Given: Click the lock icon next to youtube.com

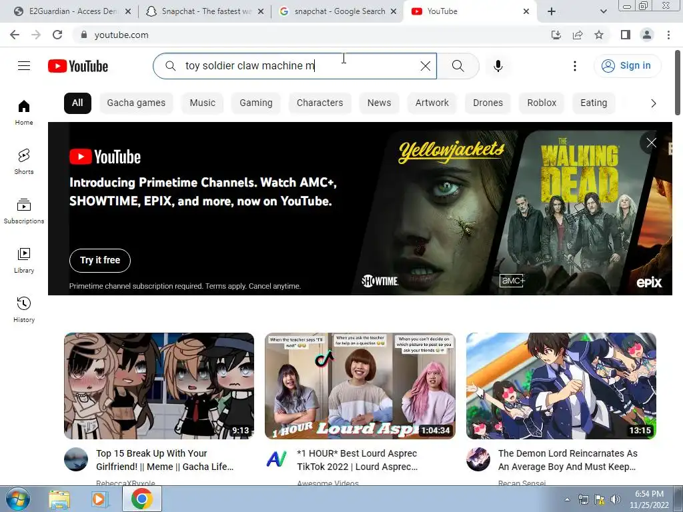Looking at the screenshot, I should point(83,35).
